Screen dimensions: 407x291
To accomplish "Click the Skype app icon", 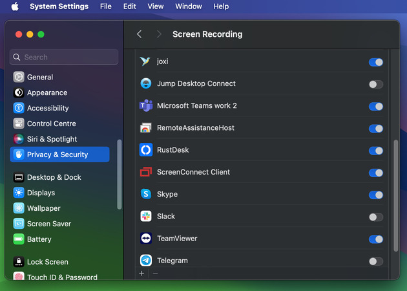I will [146, 194].
